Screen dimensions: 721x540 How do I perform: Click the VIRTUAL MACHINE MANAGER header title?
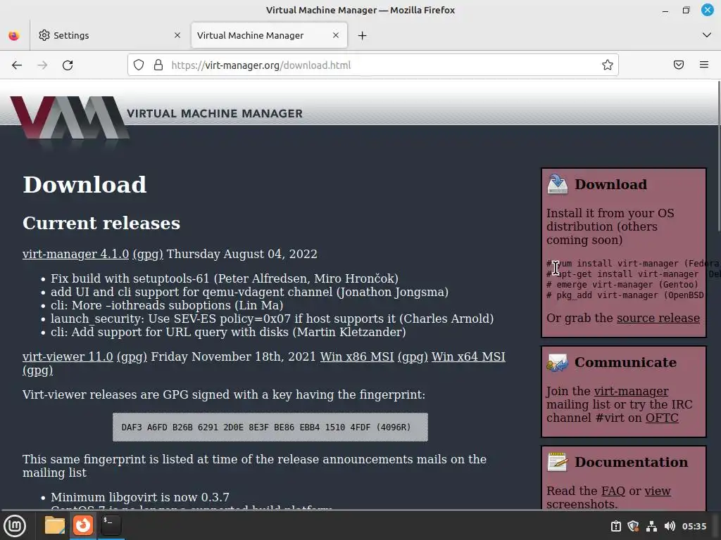point(215,113)
